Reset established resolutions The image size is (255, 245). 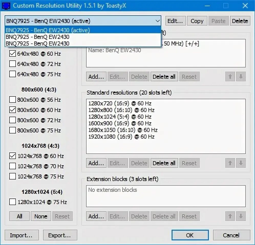62,216
